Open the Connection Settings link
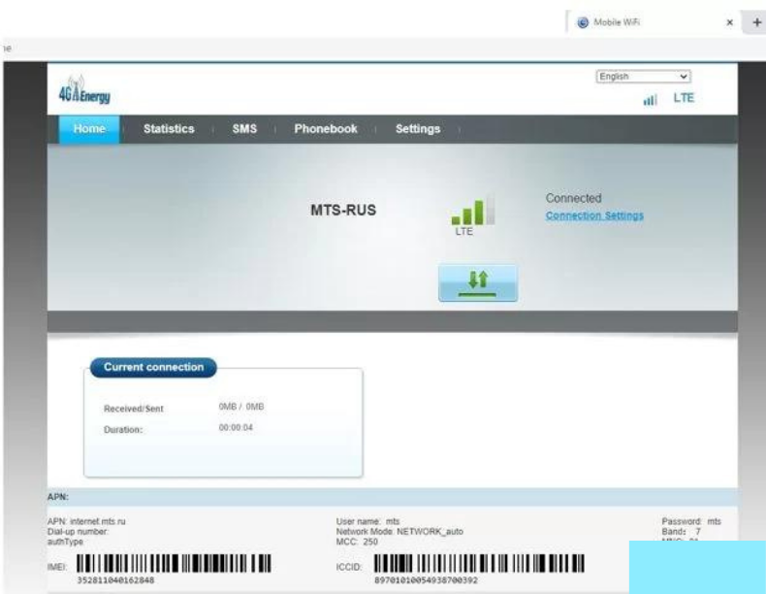The width and height of the screenshot is (766, 594). (x=594, y=215)
